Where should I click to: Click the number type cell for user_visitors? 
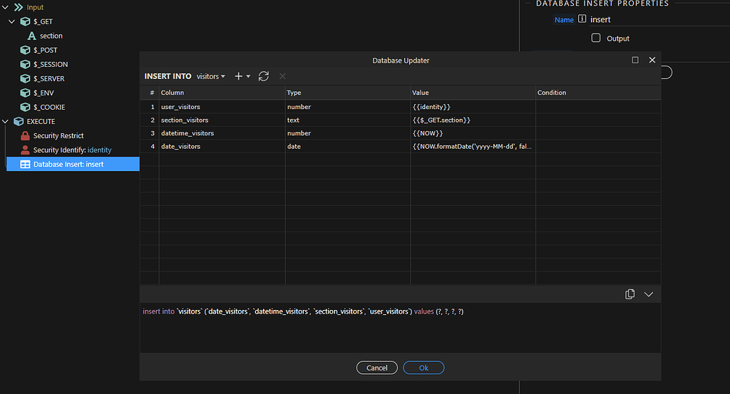(x=348, y=107)
